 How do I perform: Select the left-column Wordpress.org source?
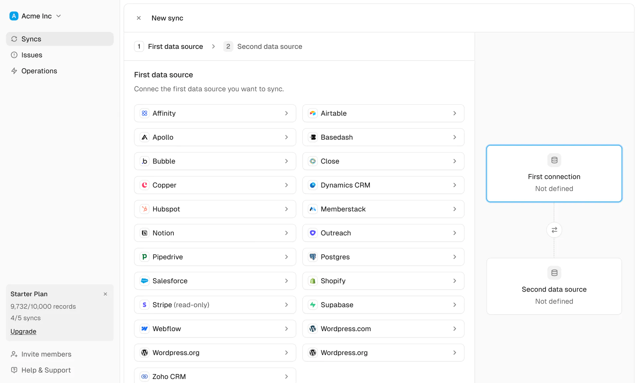tap(215, 353)
